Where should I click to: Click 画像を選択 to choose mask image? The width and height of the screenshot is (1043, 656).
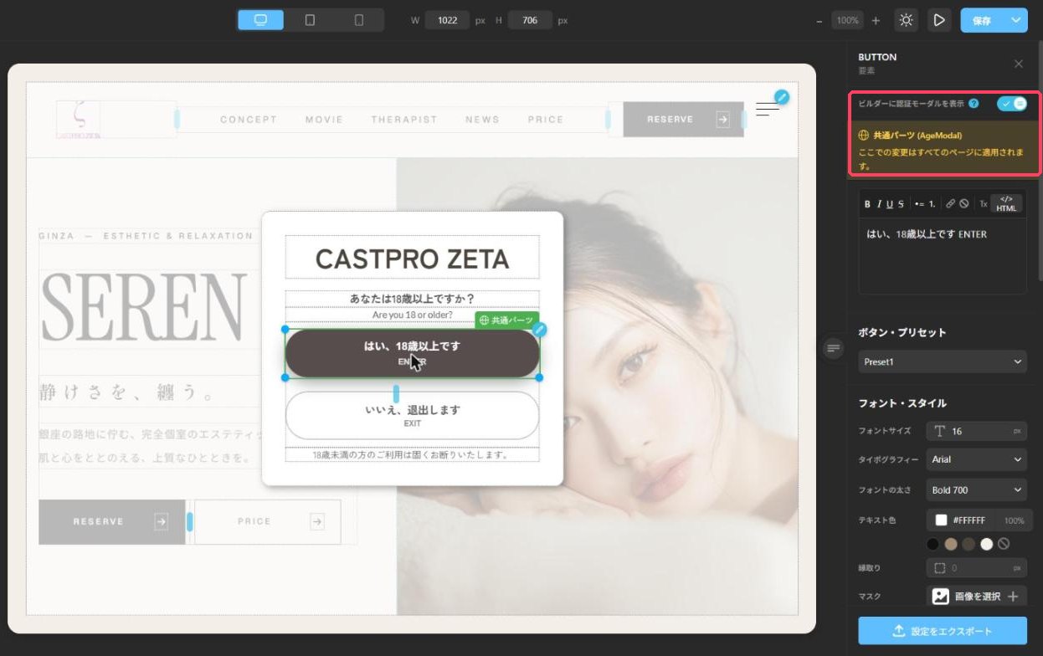click(976, 597)
